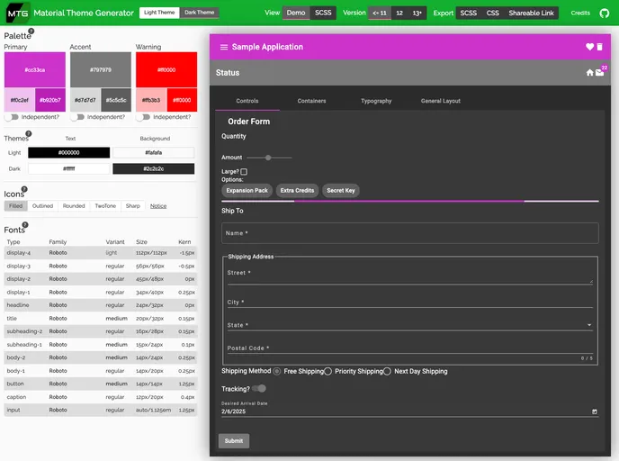Viewport: 619px width, 461px height.
Task: Toggle Independent switch under Accent
Action: pyautogui.click(x=77, y=117)
